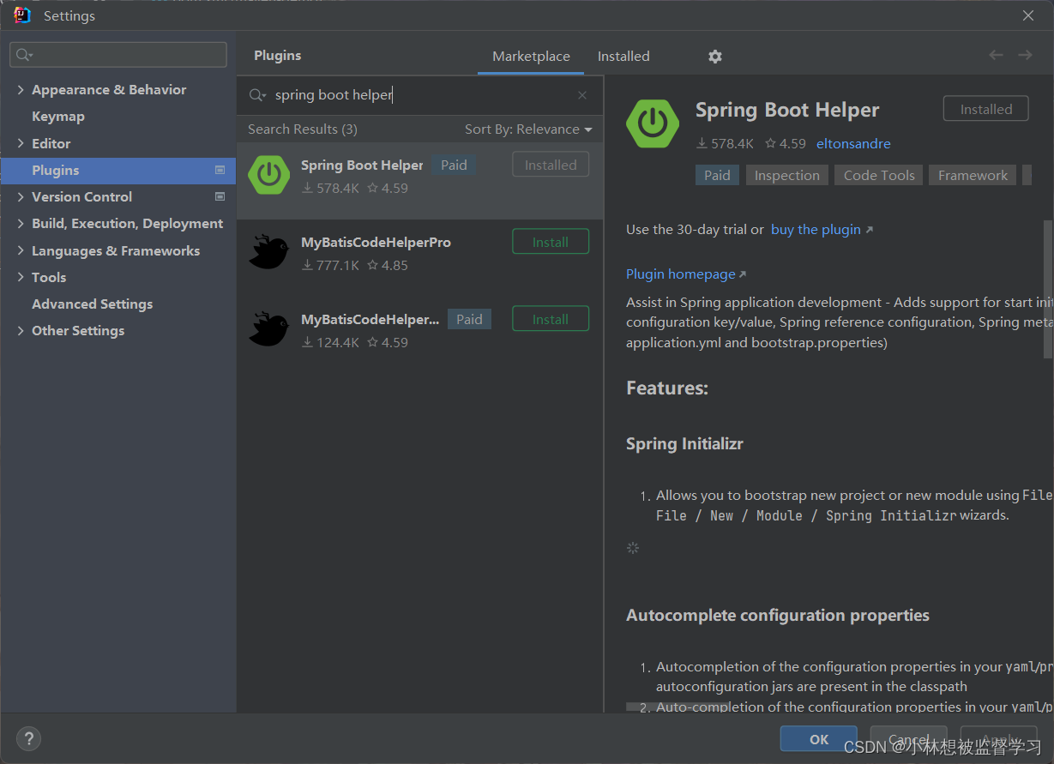The height and width of the screenshot is (764, 1054).
Task: Open the Plugin homepage link
Action: point(681,274)
